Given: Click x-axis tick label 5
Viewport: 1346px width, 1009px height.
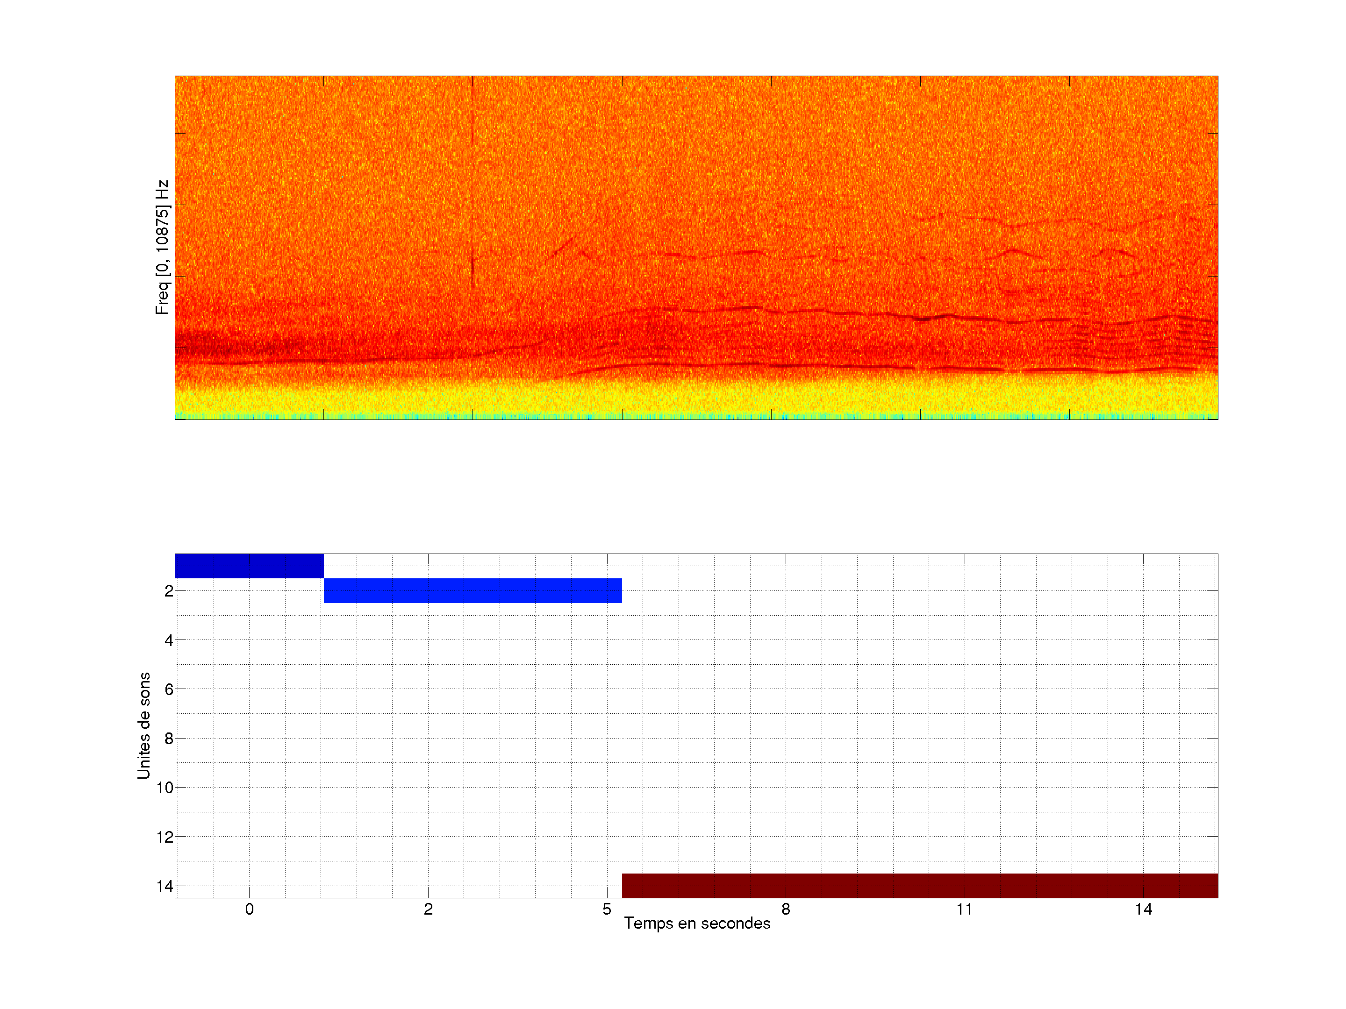Looking at the screenshot, I should (x=607, y=909).
